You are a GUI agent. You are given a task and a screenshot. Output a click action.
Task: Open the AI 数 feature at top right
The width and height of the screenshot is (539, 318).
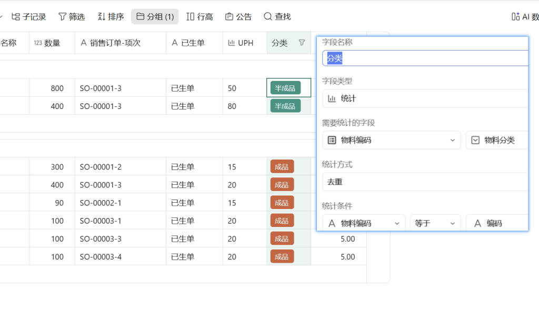pyautogui.click(x=525, y=16)
